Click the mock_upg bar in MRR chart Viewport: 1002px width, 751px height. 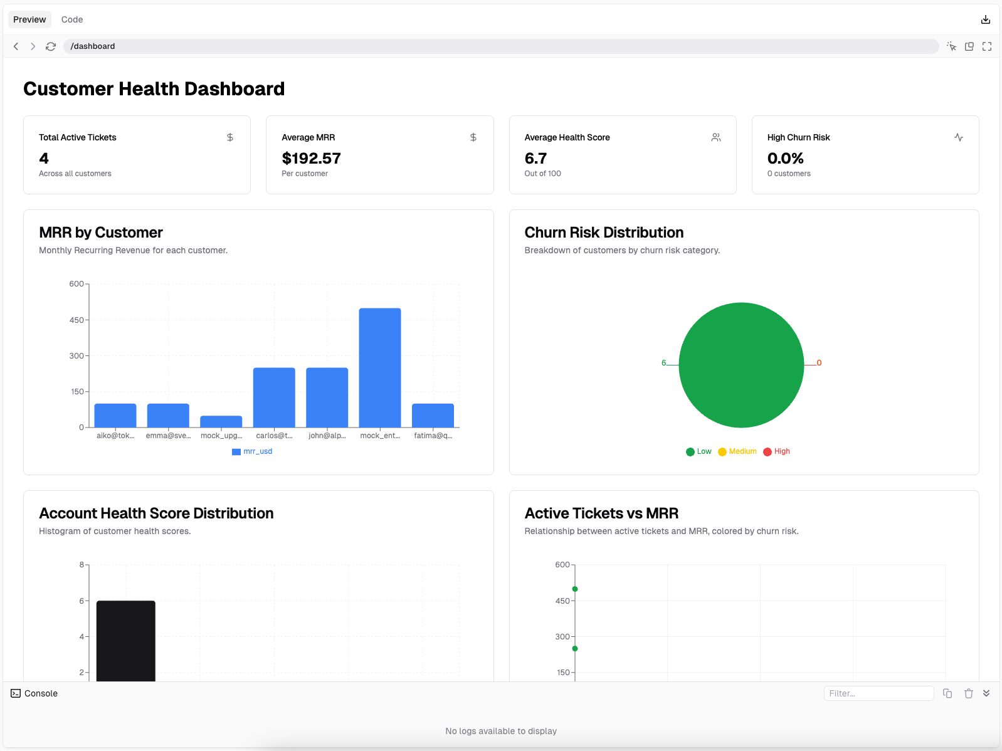(221, 421)
